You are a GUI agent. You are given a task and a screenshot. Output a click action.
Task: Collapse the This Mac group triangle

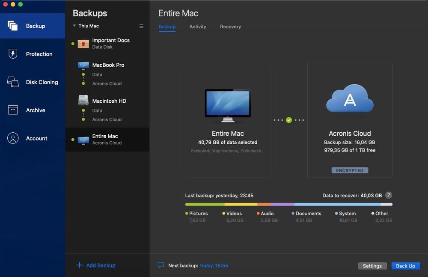[x=74, y=26]
